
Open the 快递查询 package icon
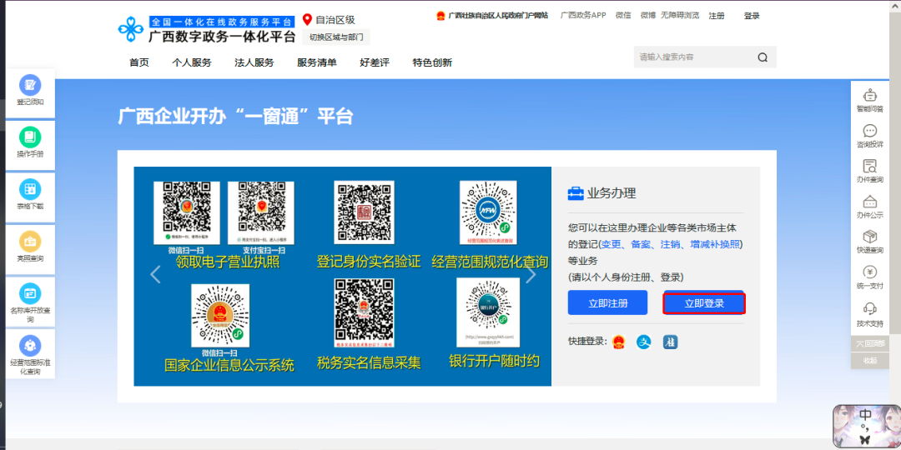870,237
